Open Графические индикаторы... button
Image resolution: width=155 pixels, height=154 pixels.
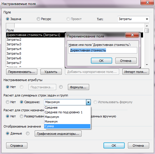point(58,134)
